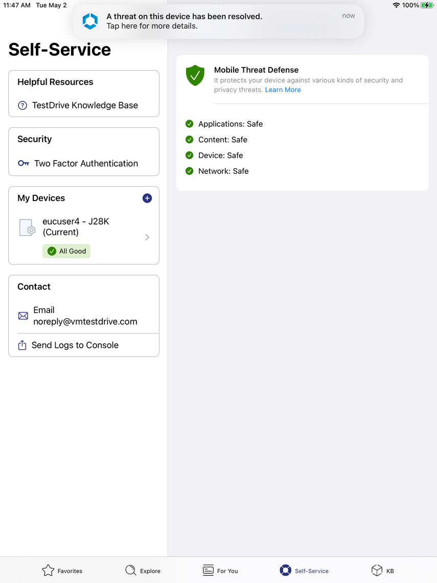The image size is (437, 583).
Task: Tap the email envelope icon
Action: tap(23, 316)
